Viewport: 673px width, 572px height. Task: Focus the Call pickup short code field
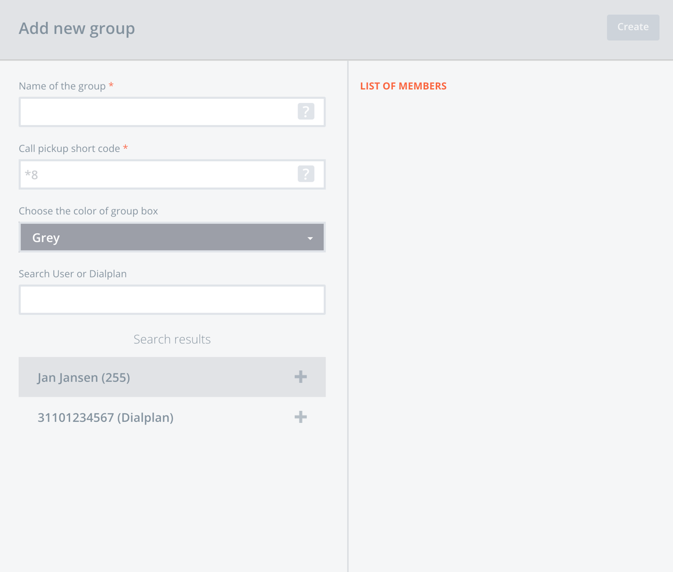(158, 174)
